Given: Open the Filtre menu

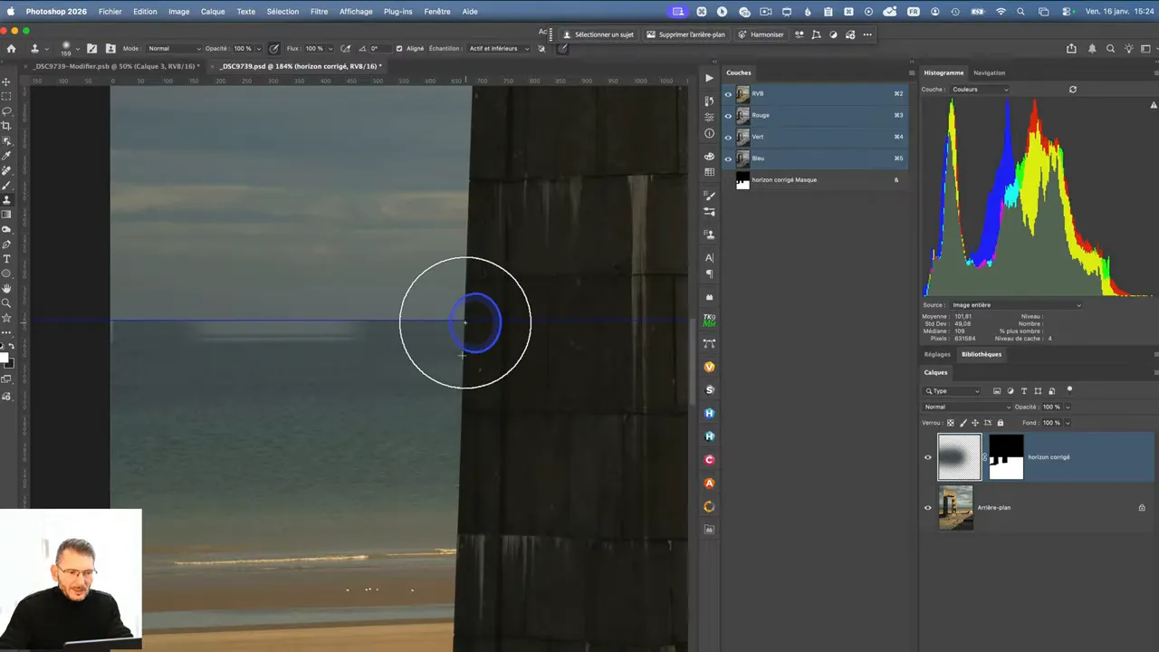Looking at the screenshot, I should [x=319, y=12].
